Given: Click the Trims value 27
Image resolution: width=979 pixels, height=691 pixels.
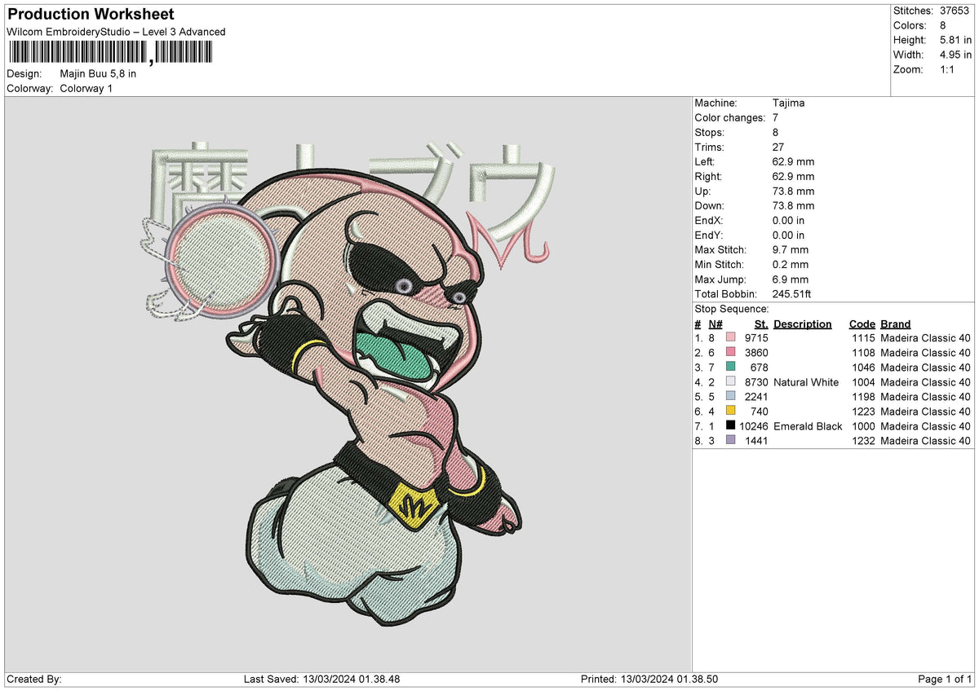Looking at the screenshot, I should pyautogui.click(x=778, y=147).
